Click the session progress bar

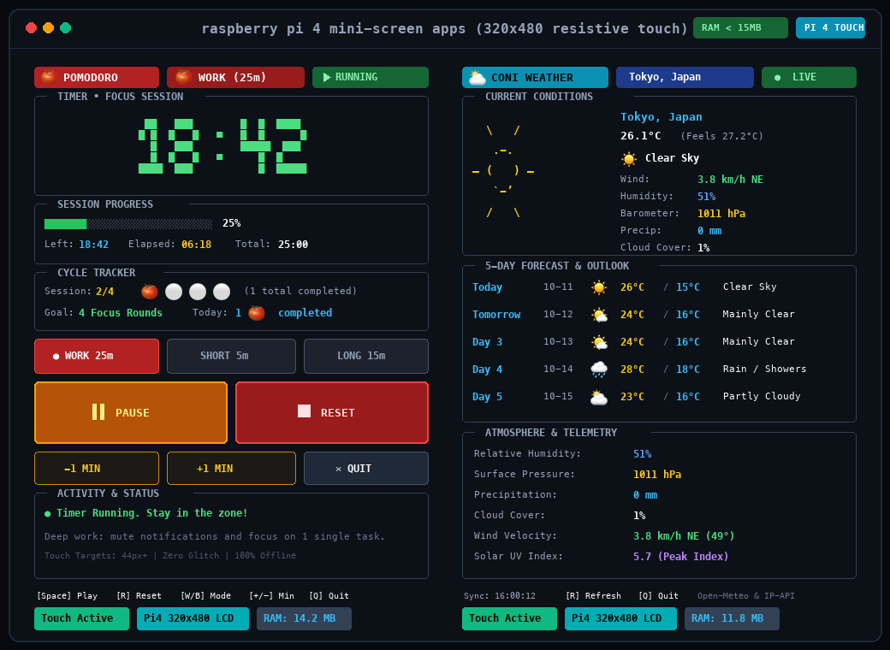(x=128, y=223)
